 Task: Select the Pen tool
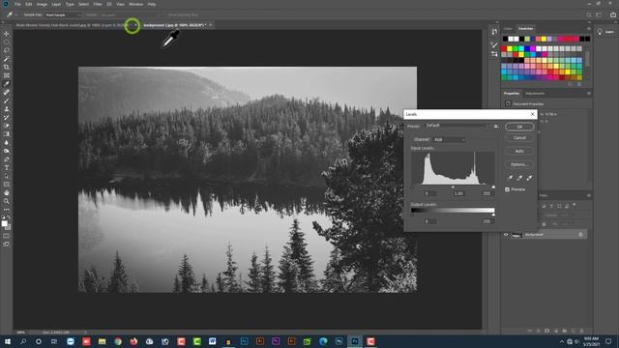[7, 159]
